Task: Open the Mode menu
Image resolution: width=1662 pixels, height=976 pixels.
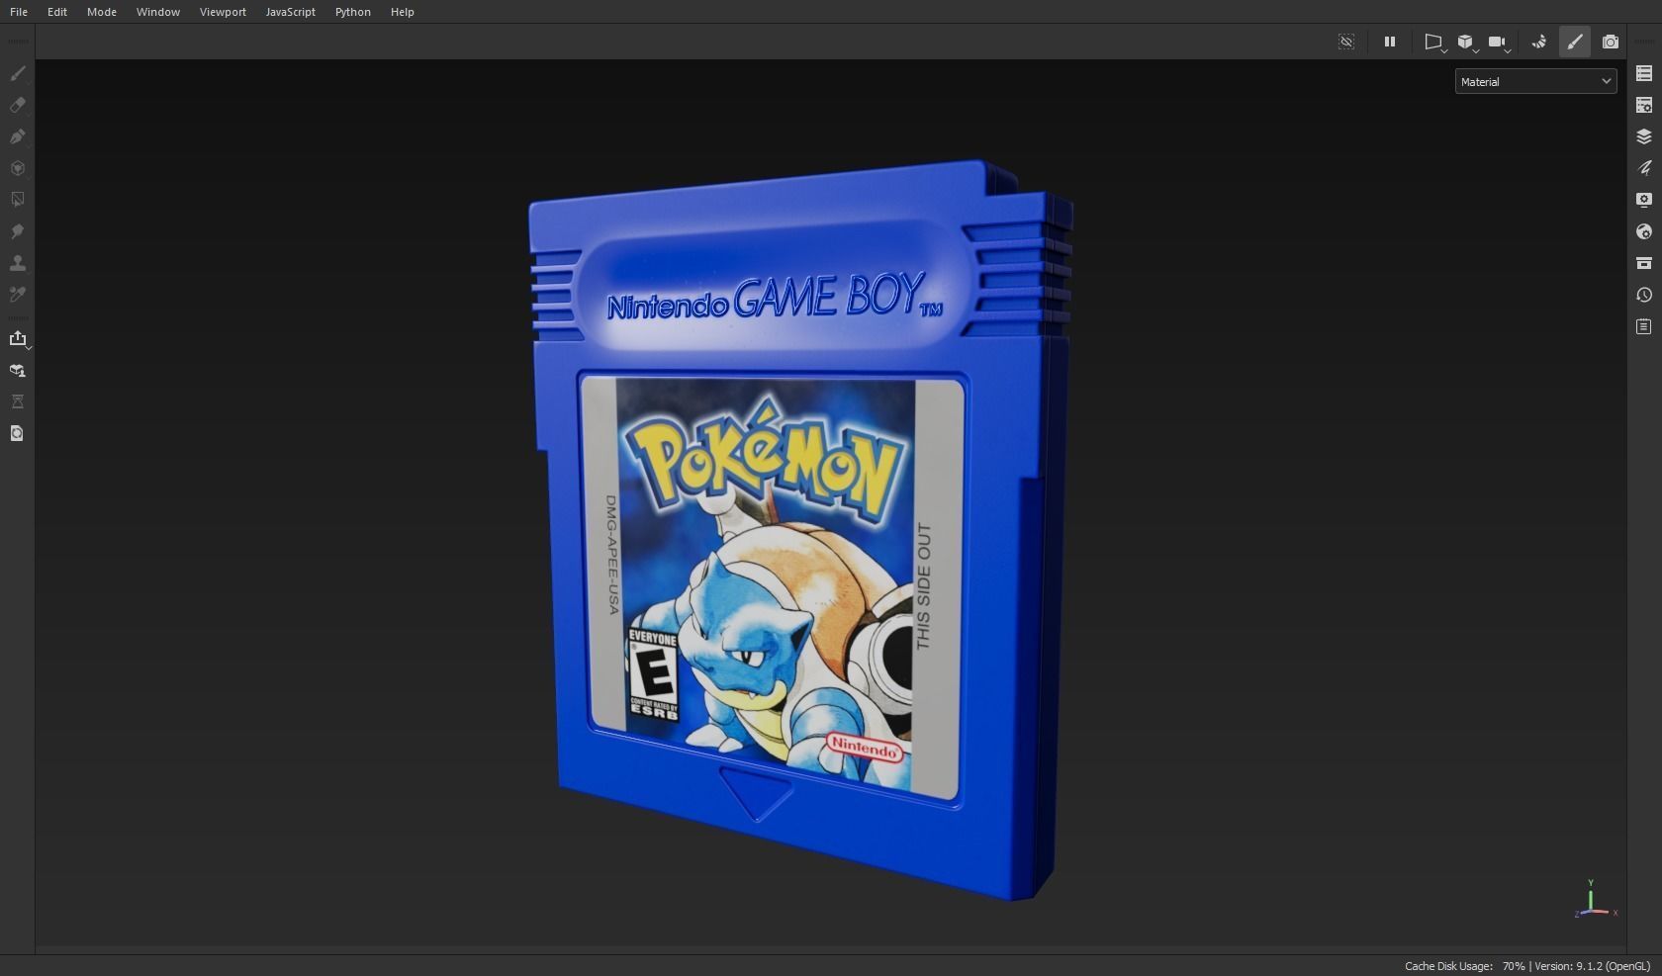Action: [x=102, y=12]
